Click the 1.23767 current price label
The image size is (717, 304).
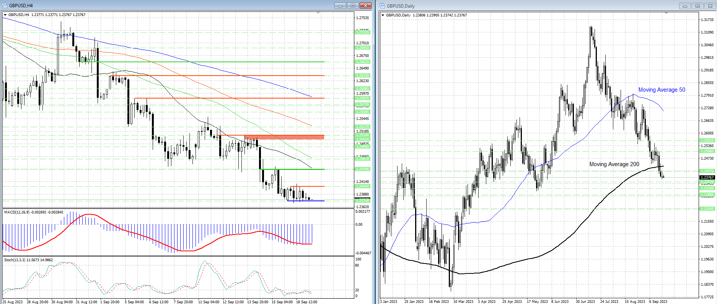(x=707, y=177)
